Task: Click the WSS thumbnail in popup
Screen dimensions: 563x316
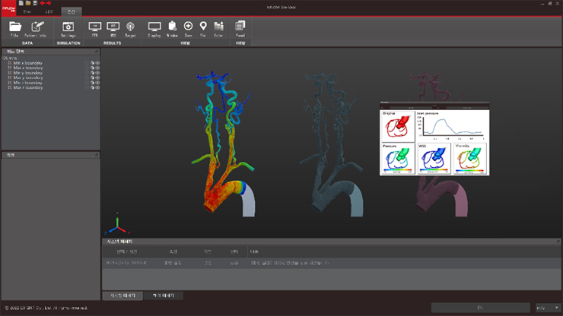Action: click(434, 158)
